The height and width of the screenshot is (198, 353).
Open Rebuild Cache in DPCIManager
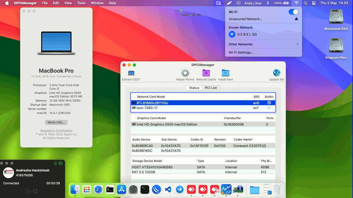coord(206,74)
